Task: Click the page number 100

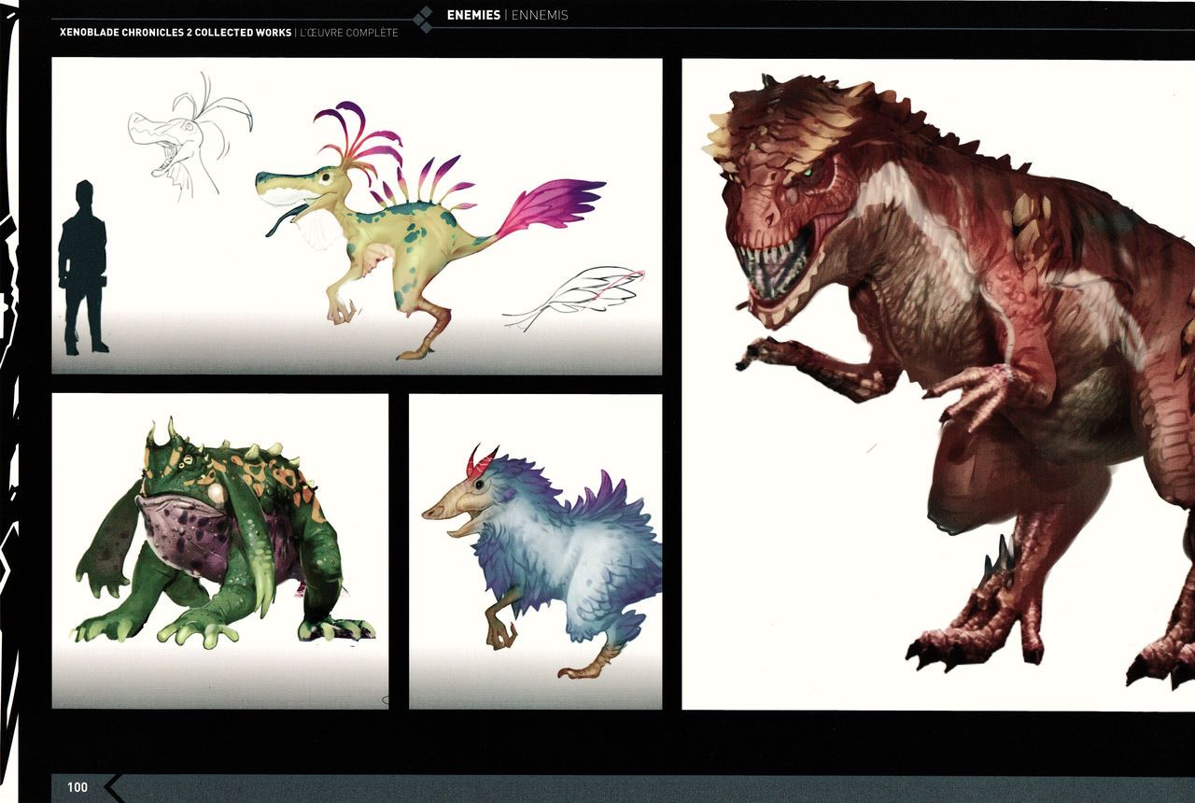Action: click(77, 787)
